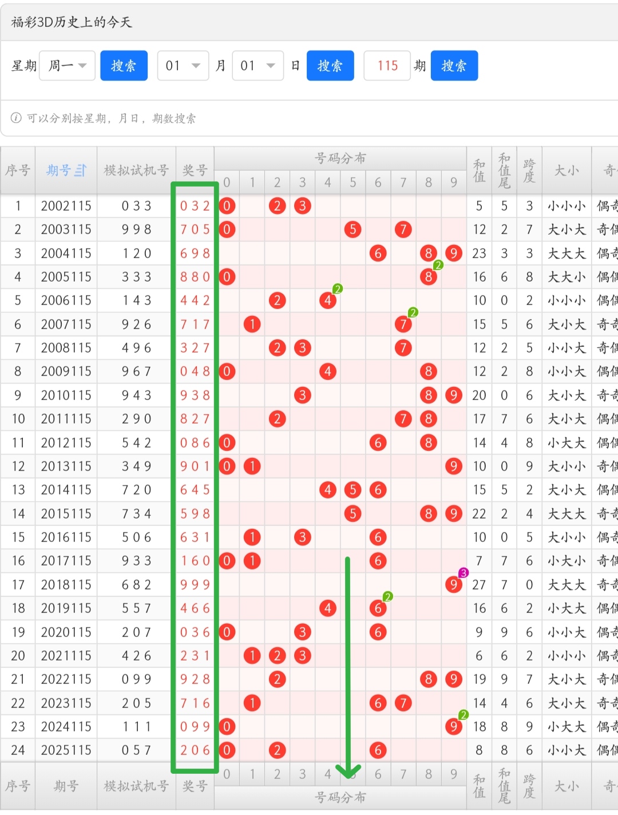The height and width of the screenshot is (815, 618).
Task: Click trial number 111 in row 23
Action: point(136,727)
